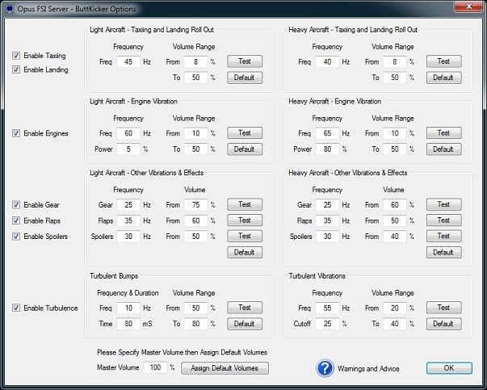This screenshot has height=390, width=487.
Task: Click Heavy Aircraft Engine Freq field
Action: (327, 133)
